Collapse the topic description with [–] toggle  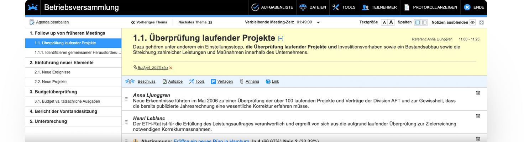[281, 38]
